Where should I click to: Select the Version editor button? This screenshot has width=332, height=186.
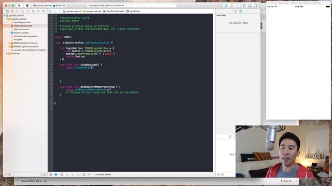tap(238, 6)
